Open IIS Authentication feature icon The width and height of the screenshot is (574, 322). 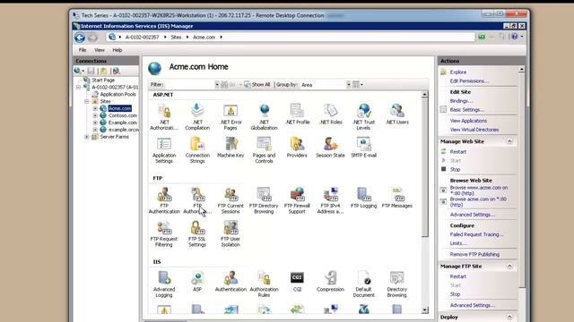tap(230, 282)
